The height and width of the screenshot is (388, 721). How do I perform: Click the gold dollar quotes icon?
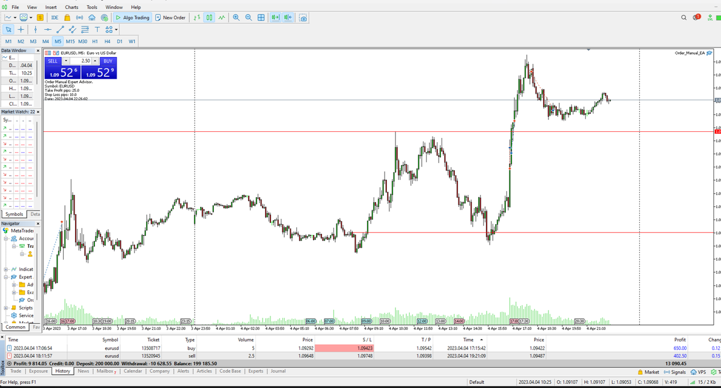coord(40,17)
